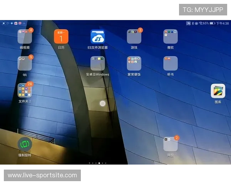Open the 文件夹 2 folder
Viewport: 231px width, 185px height.
pyautogui.click(x=25, y=91)
